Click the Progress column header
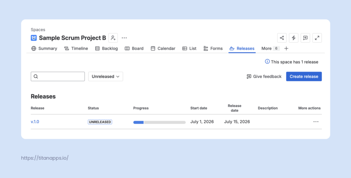 tap(141, 108)
